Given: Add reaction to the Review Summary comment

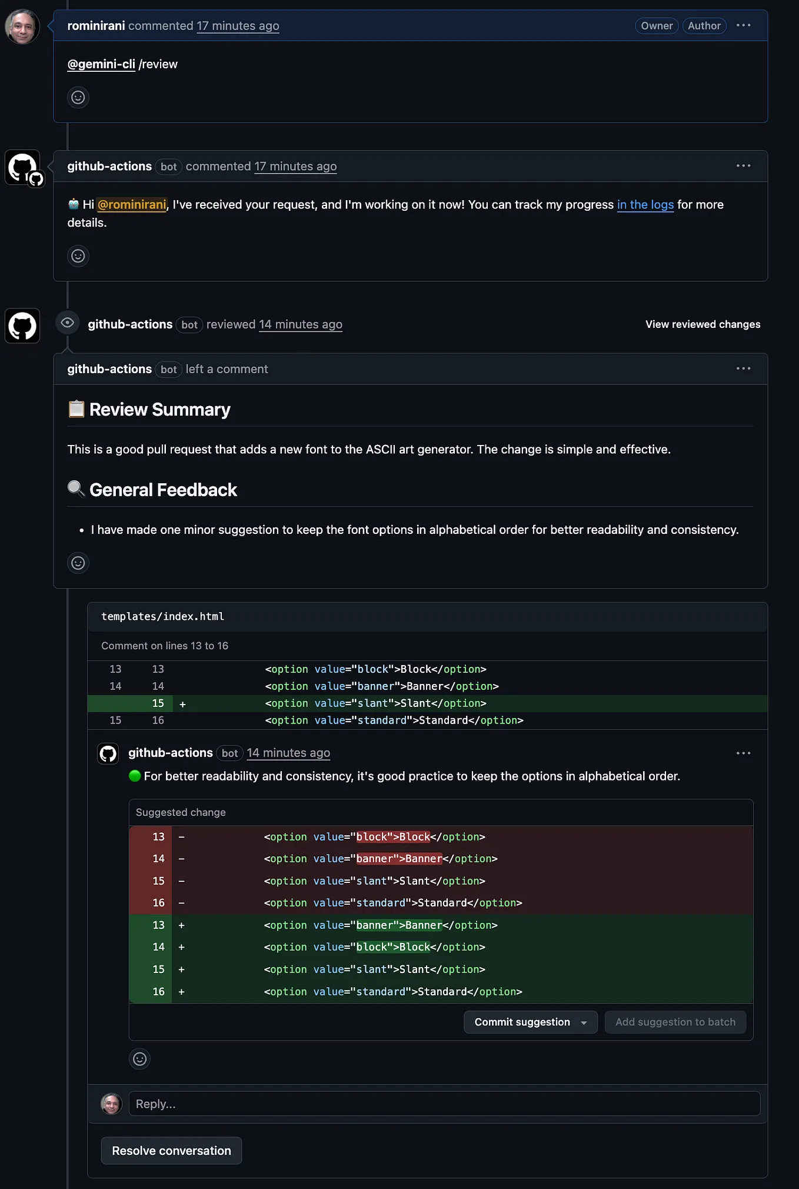Looking at the screenshot, I should (x=78, y=563).
